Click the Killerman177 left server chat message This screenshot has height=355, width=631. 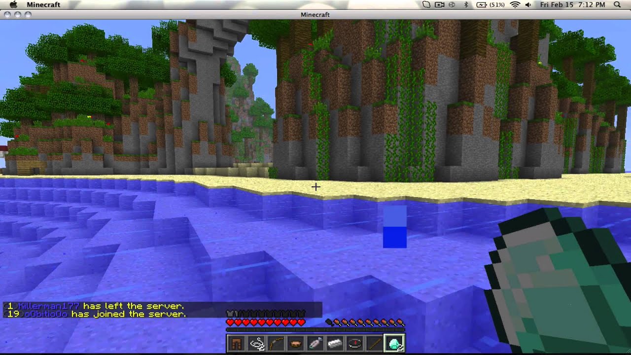tap(94, 306)
